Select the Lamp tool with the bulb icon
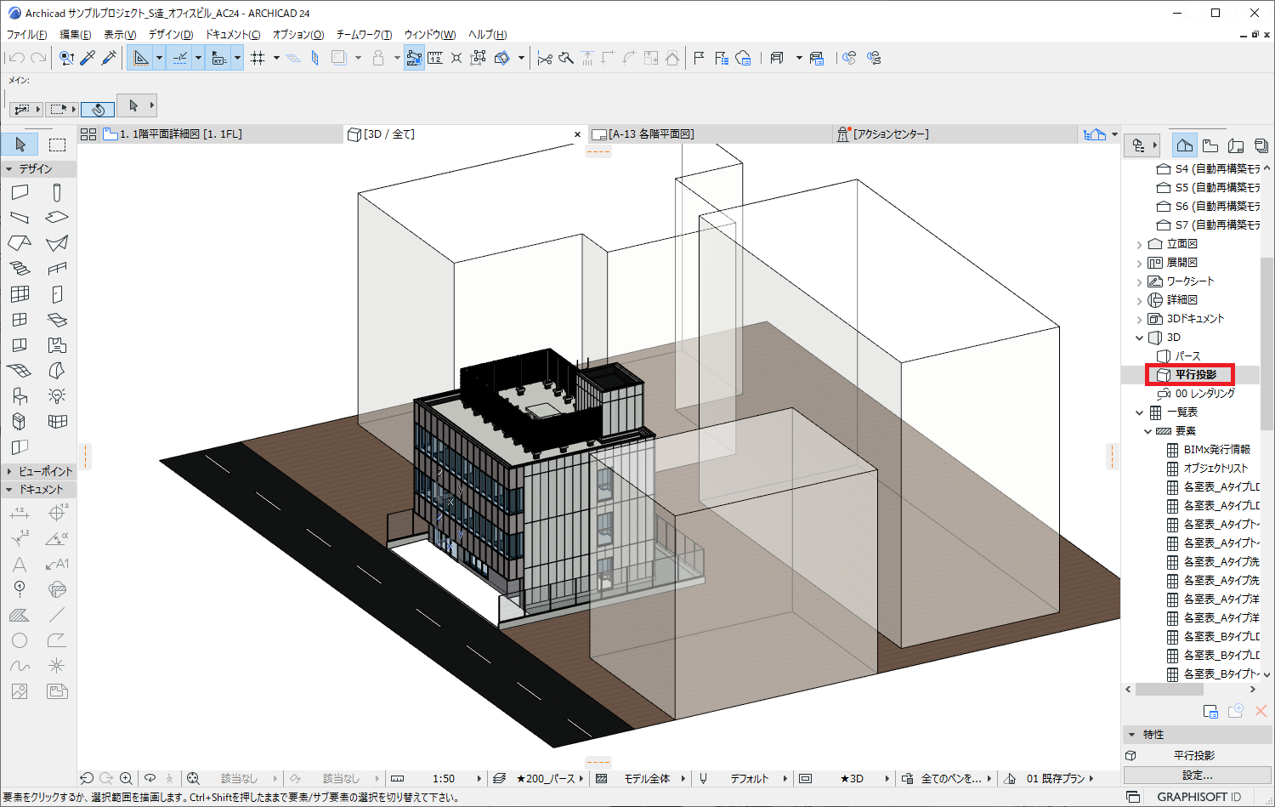1275x807 pixels. click(56, 395)
